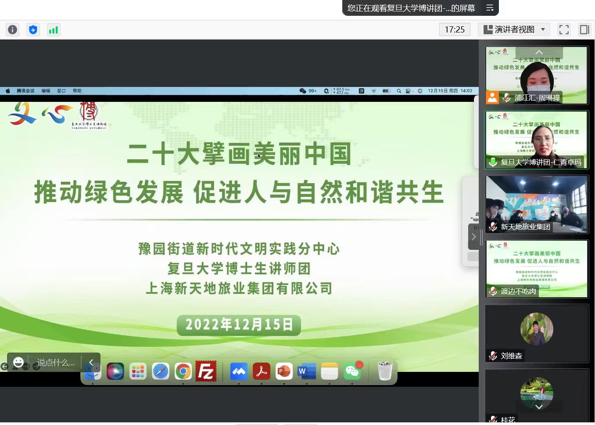Click the 17:25 meeting timer

(455, 29)
